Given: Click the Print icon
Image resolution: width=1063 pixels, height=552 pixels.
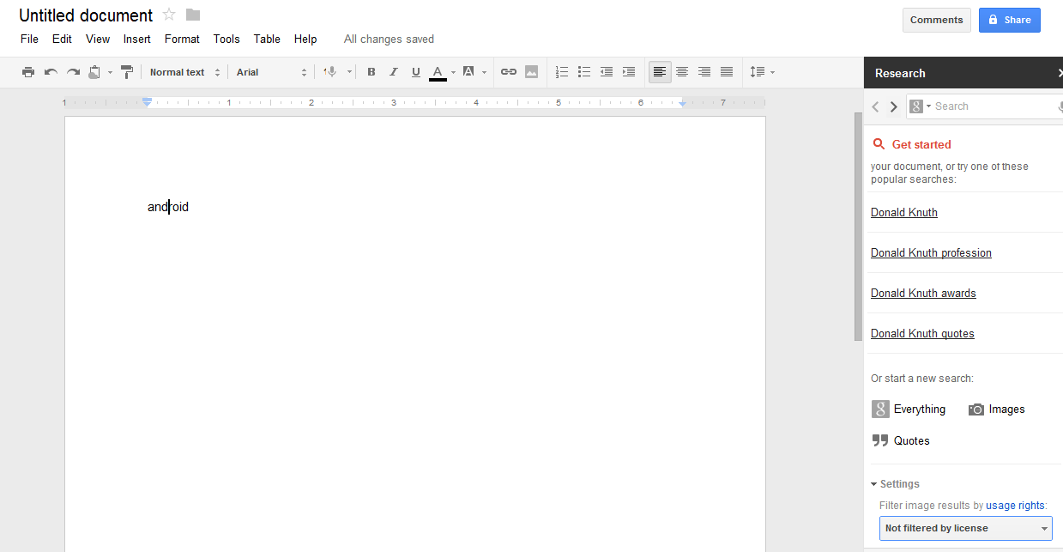Looking at the screenshot, I should (x=28, y=72).
